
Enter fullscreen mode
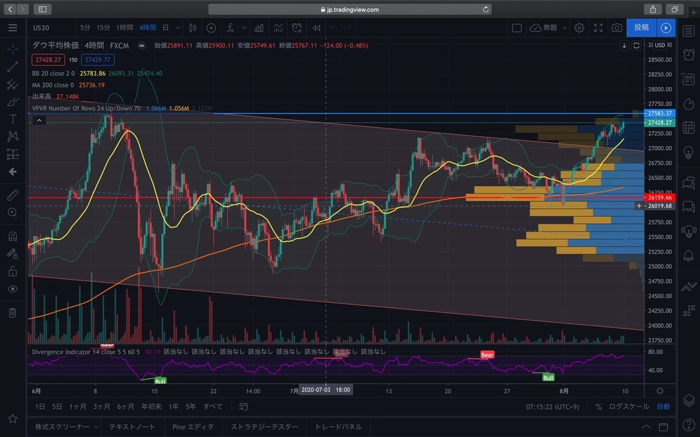(x=598, y=27)
